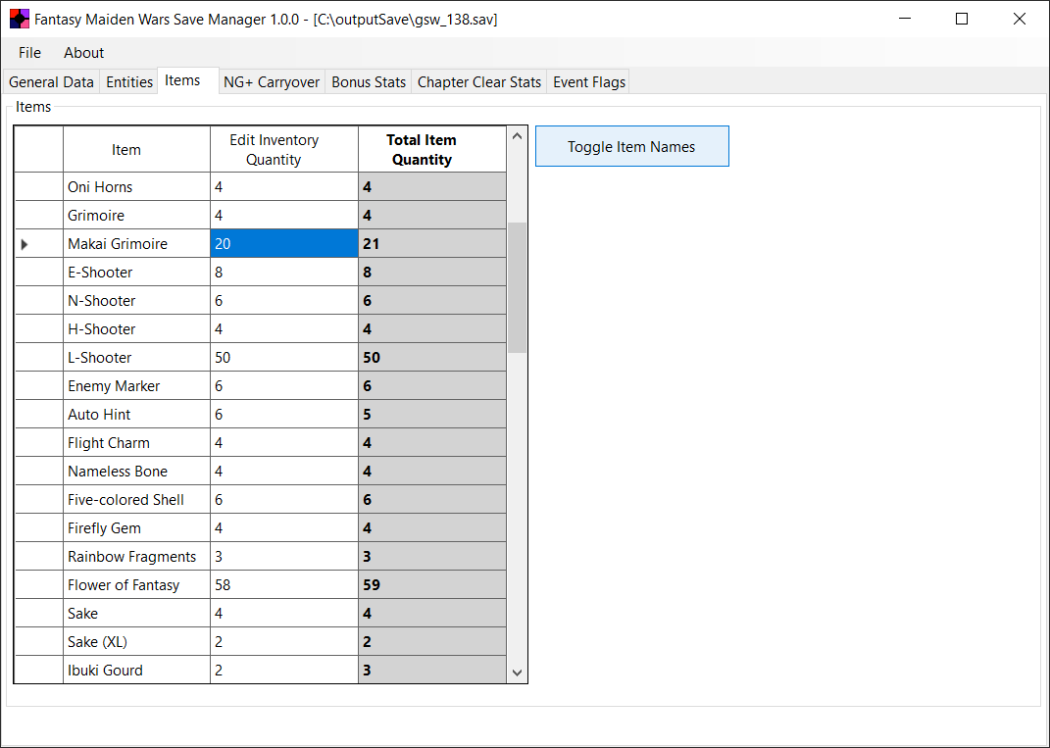Click the Auto Hint item name
The height and width of the screenshot is (748, 1050).
point(99,415)
